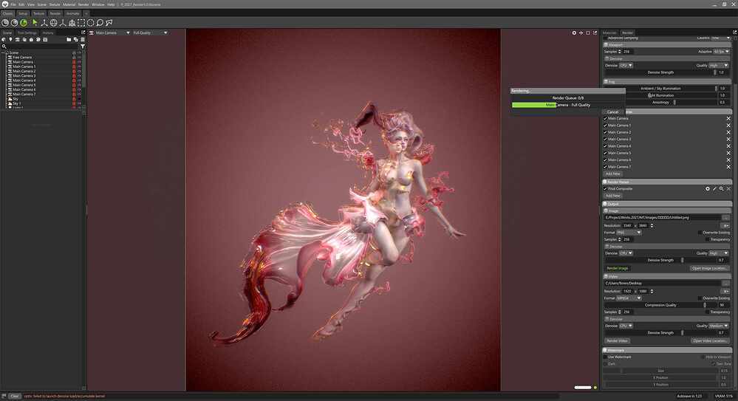Open the viewport Adaptive dropdown
738x401 pixels.
tap(720, 51)
